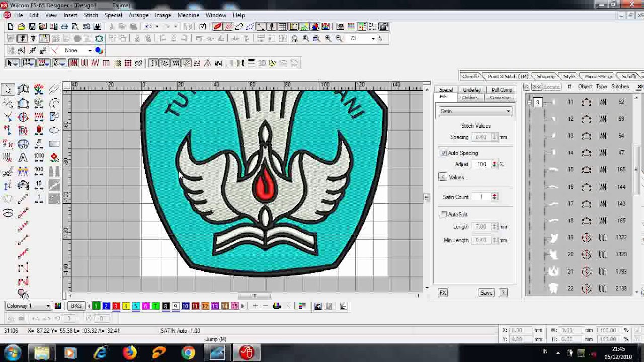
Task: Enable the AutoSplit checkbox
Action: [x=443, y=214]
